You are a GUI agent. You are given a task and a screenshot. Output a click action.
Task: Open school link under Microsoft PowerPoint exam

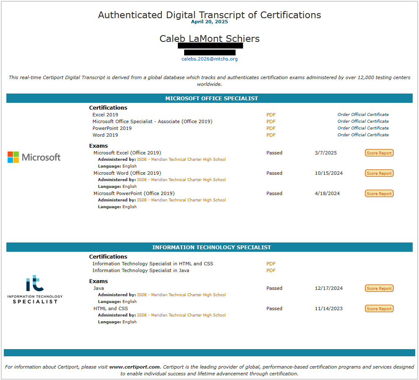point(182,200)
